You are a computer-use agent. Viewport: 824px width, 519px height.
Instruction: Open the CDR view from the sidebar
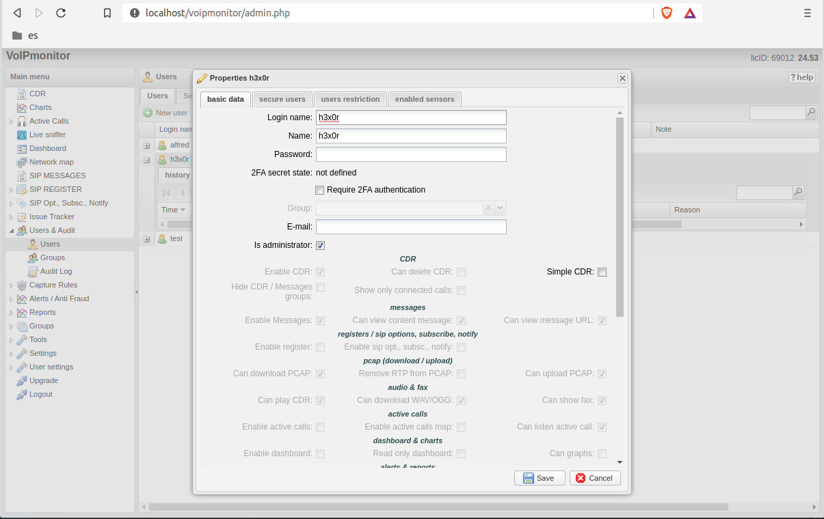pyautogui.click(x=38, y=94)
